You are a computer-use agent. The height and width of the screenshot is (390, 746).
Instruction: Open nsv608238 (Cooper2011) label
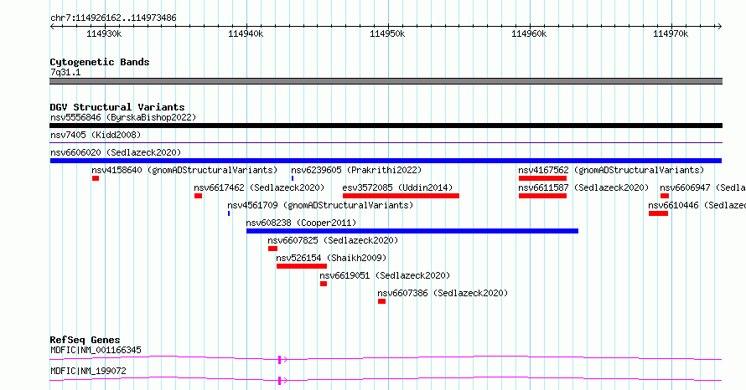pyautogui.click(x=301, y=223)
